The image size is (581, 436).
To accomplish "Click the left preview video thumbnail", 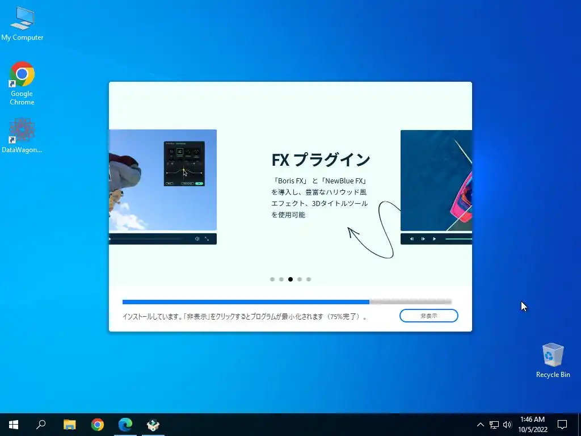I will point(163,180).
